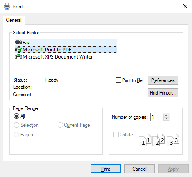Click the third collate pages illustration

click(x=173, y=140)
